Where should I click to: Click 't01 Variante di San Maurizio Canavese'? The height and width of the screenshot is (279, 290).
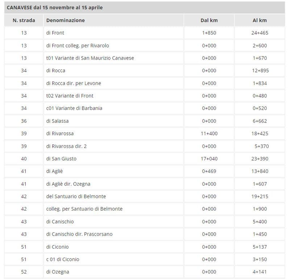click(x=90, y=58)
